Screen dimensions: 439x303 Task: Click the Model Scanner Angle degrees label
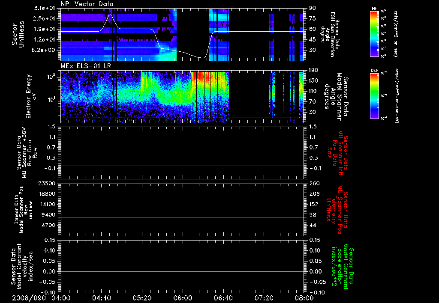click(x=336, y=96)
